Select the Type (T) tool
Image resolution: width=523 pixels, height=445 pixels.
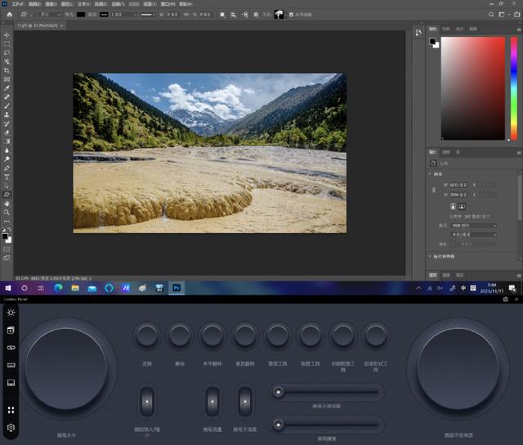7,177
